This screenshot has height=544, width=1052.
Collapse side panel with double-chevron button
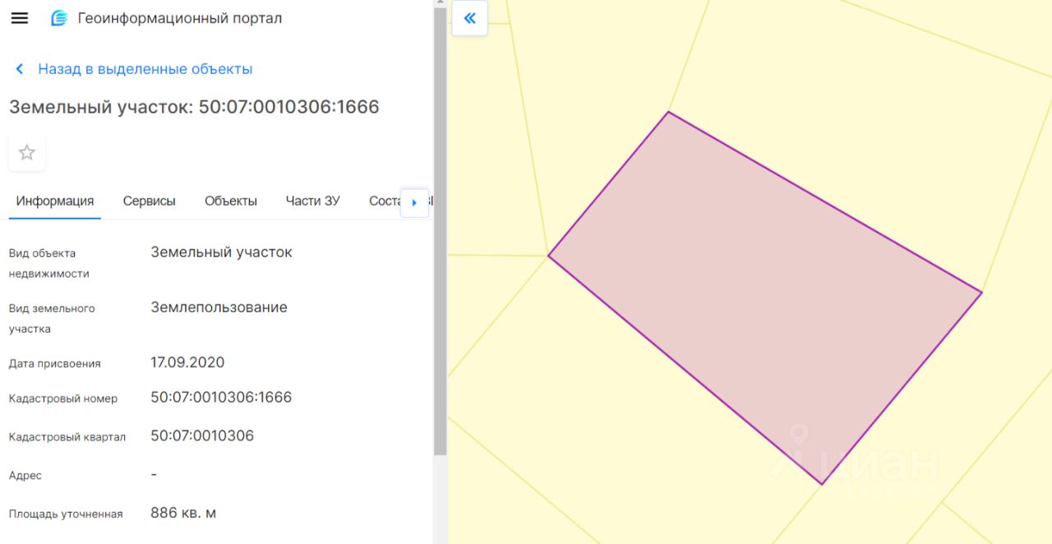(470, 18)
